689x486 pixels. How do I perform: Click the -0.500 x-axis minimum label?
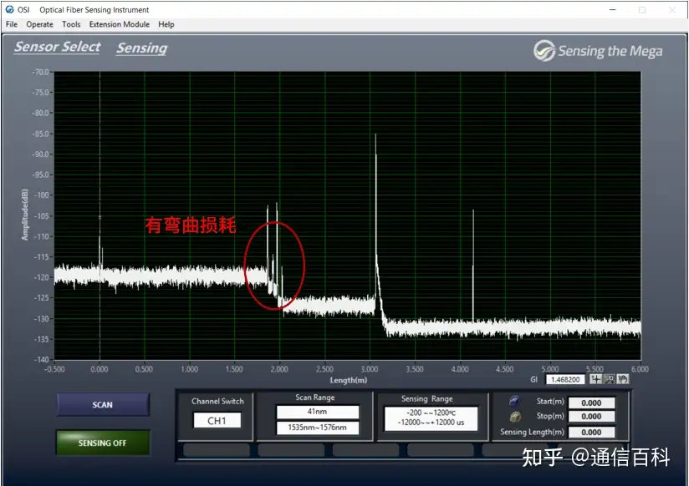(54, 369)
